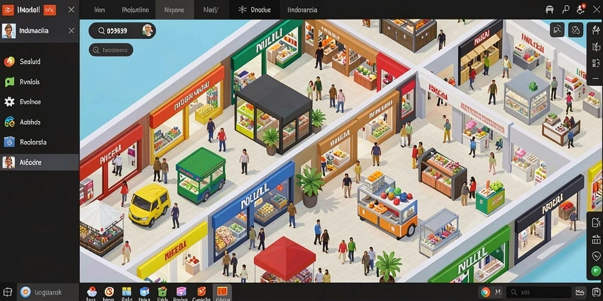
Task: Click the Toooesms search pill button
Action: click(111, 50)
